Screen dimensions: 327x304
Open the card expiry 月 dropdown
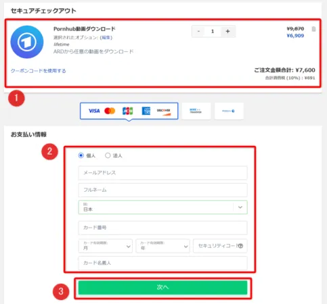[x=106, y=246]
